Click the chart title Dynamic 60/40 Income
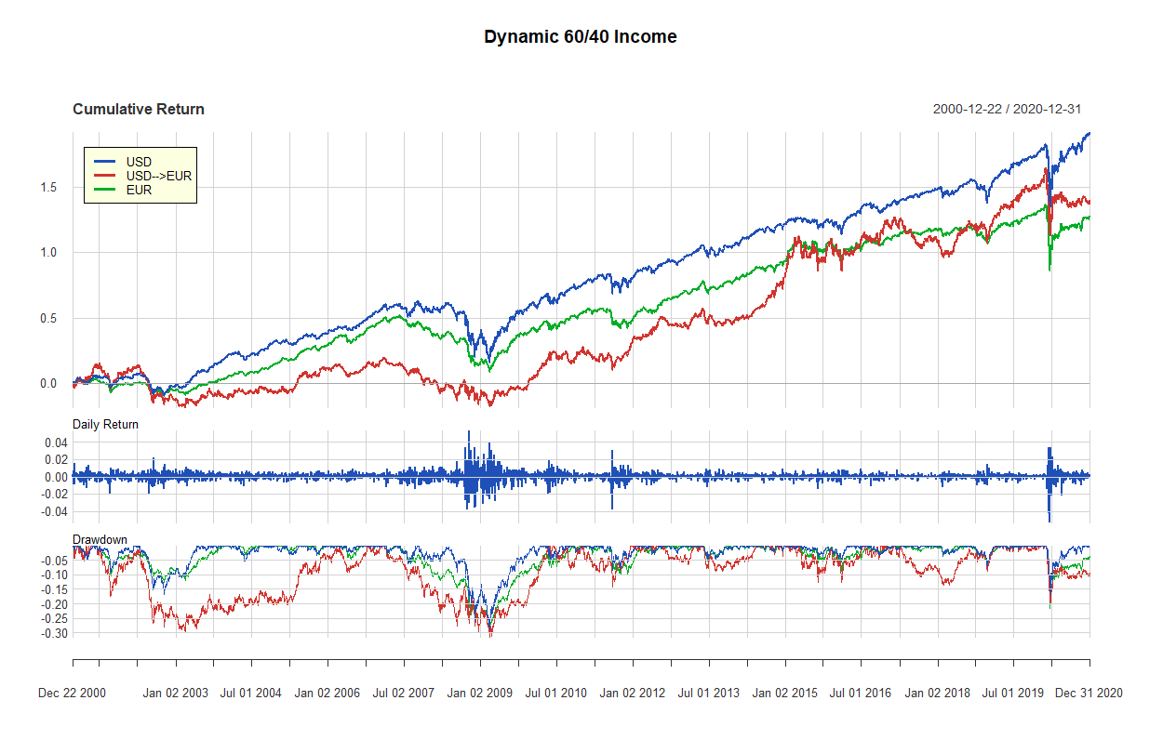 click(581, 37)
